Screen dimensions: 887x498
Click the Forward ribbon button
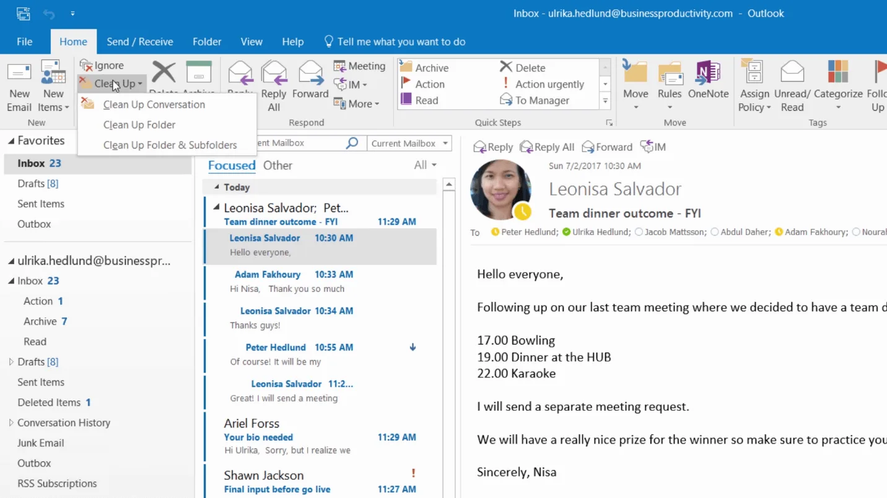pos(310,80)
